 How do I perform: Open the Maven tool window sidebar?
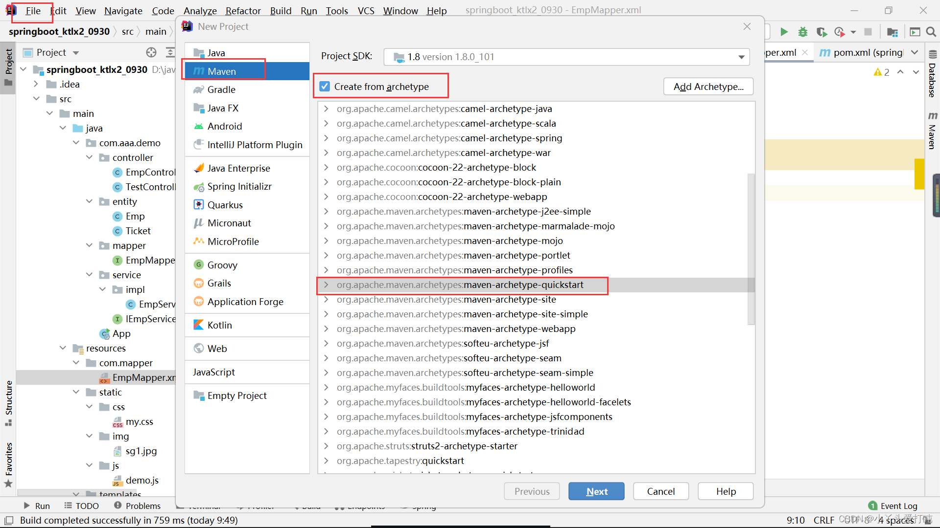(932, 131)
